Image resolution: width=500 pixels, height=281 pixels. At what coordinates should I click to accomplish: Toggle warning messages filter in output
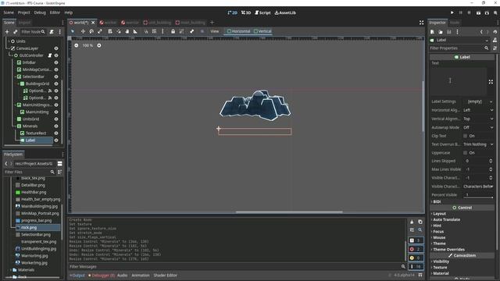[x=416, y=258]
